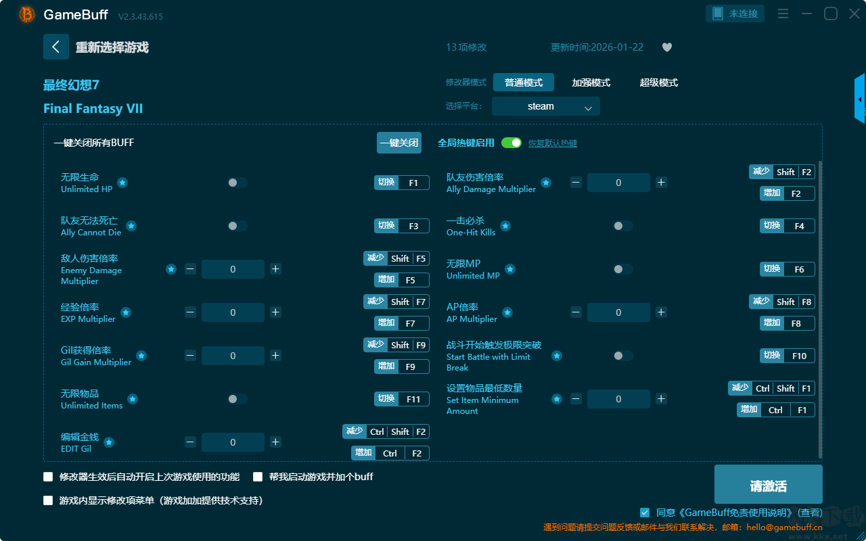
Task: Decrease AP Multiplier with minus button
Action: coord(576,312)
